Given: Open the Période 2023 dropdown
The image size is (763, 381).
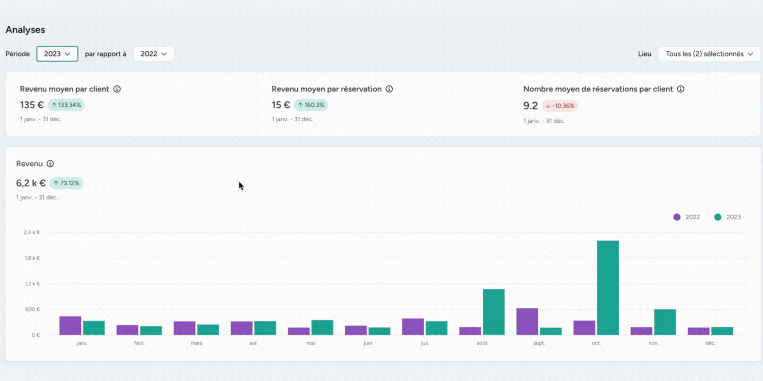Looking at the screenshot, I should (57, 54).
